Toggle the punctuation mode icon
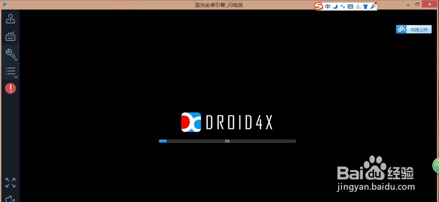 click(343, 7)
